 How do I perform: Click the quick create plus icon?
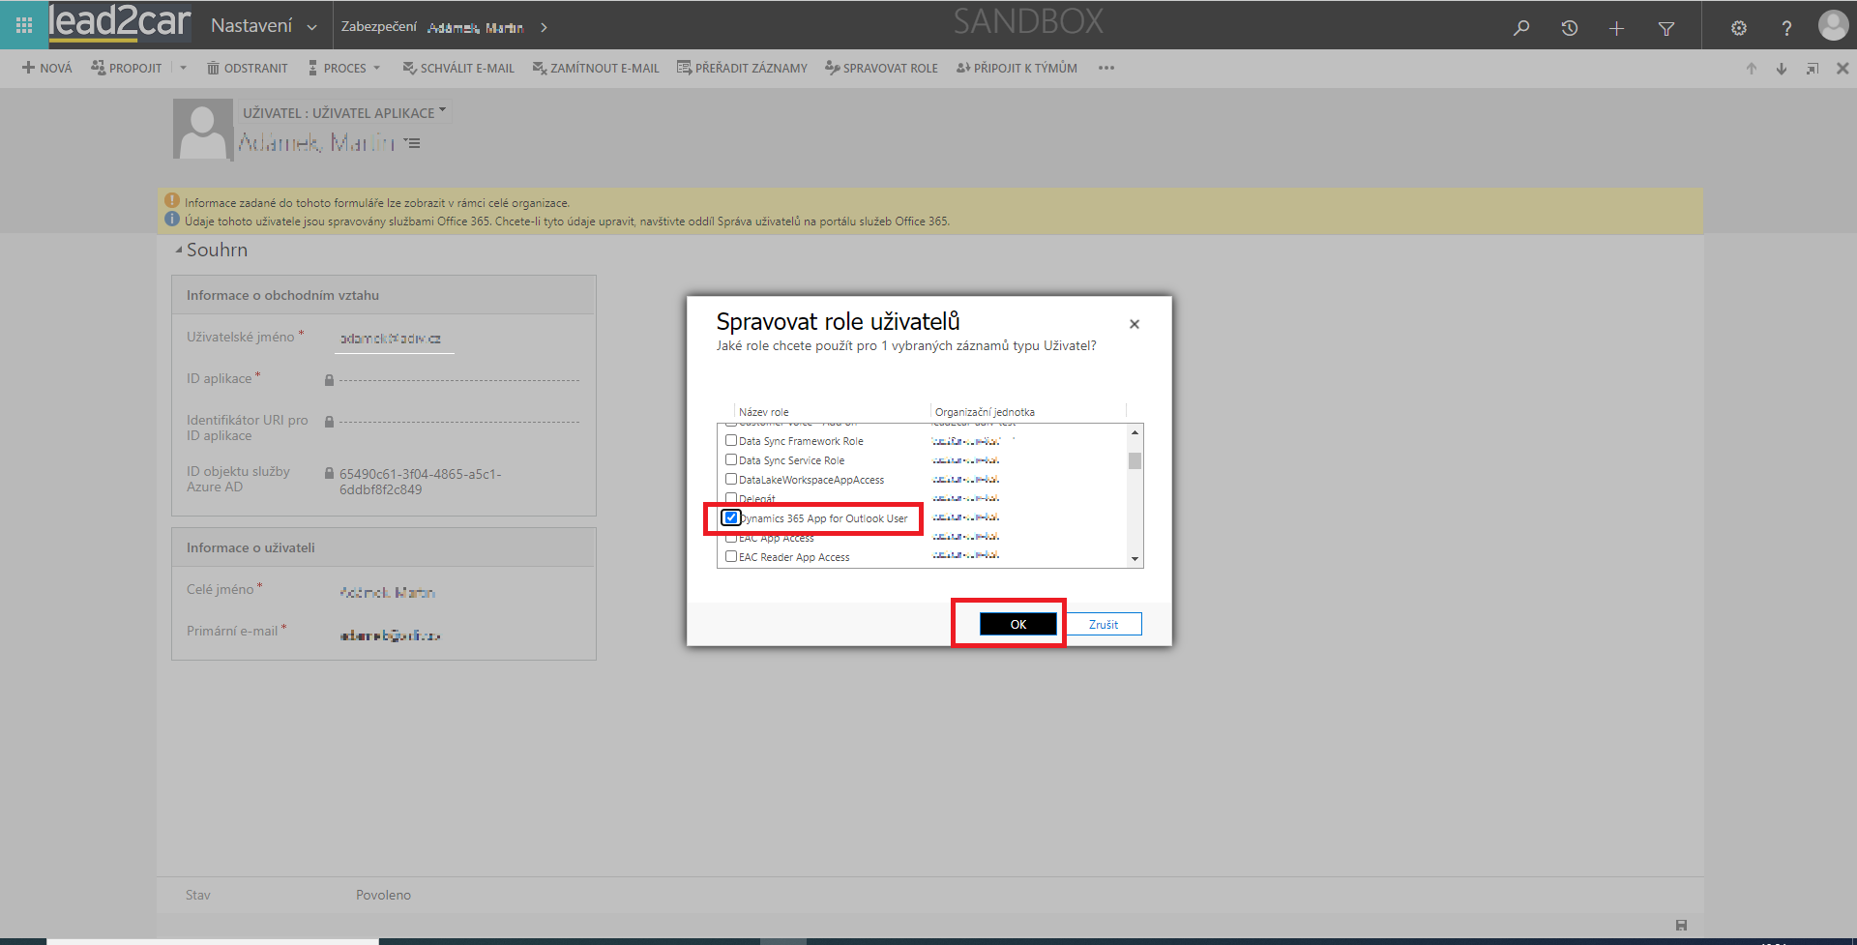(1616, 28)
